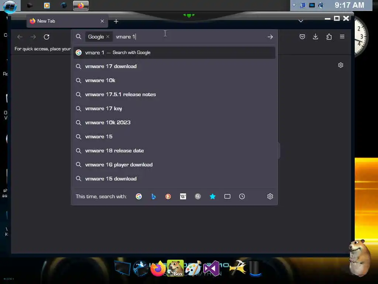Screen dimensions: 378x284
Task: Select suggestion 'vmware 17.5.1 release notes'
Action: [x=174, y=94]
